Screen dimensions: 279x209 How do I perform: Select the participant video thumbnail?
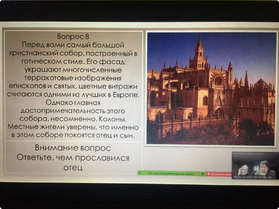point(255,166)
